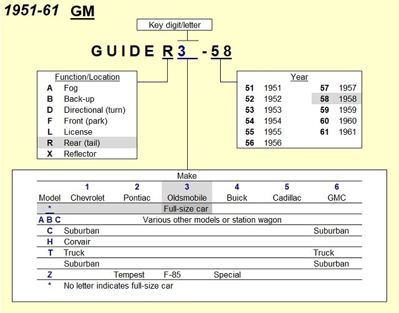Click the Chevrolet column header
The image size is (399, 313).
[x=87, y=198]
